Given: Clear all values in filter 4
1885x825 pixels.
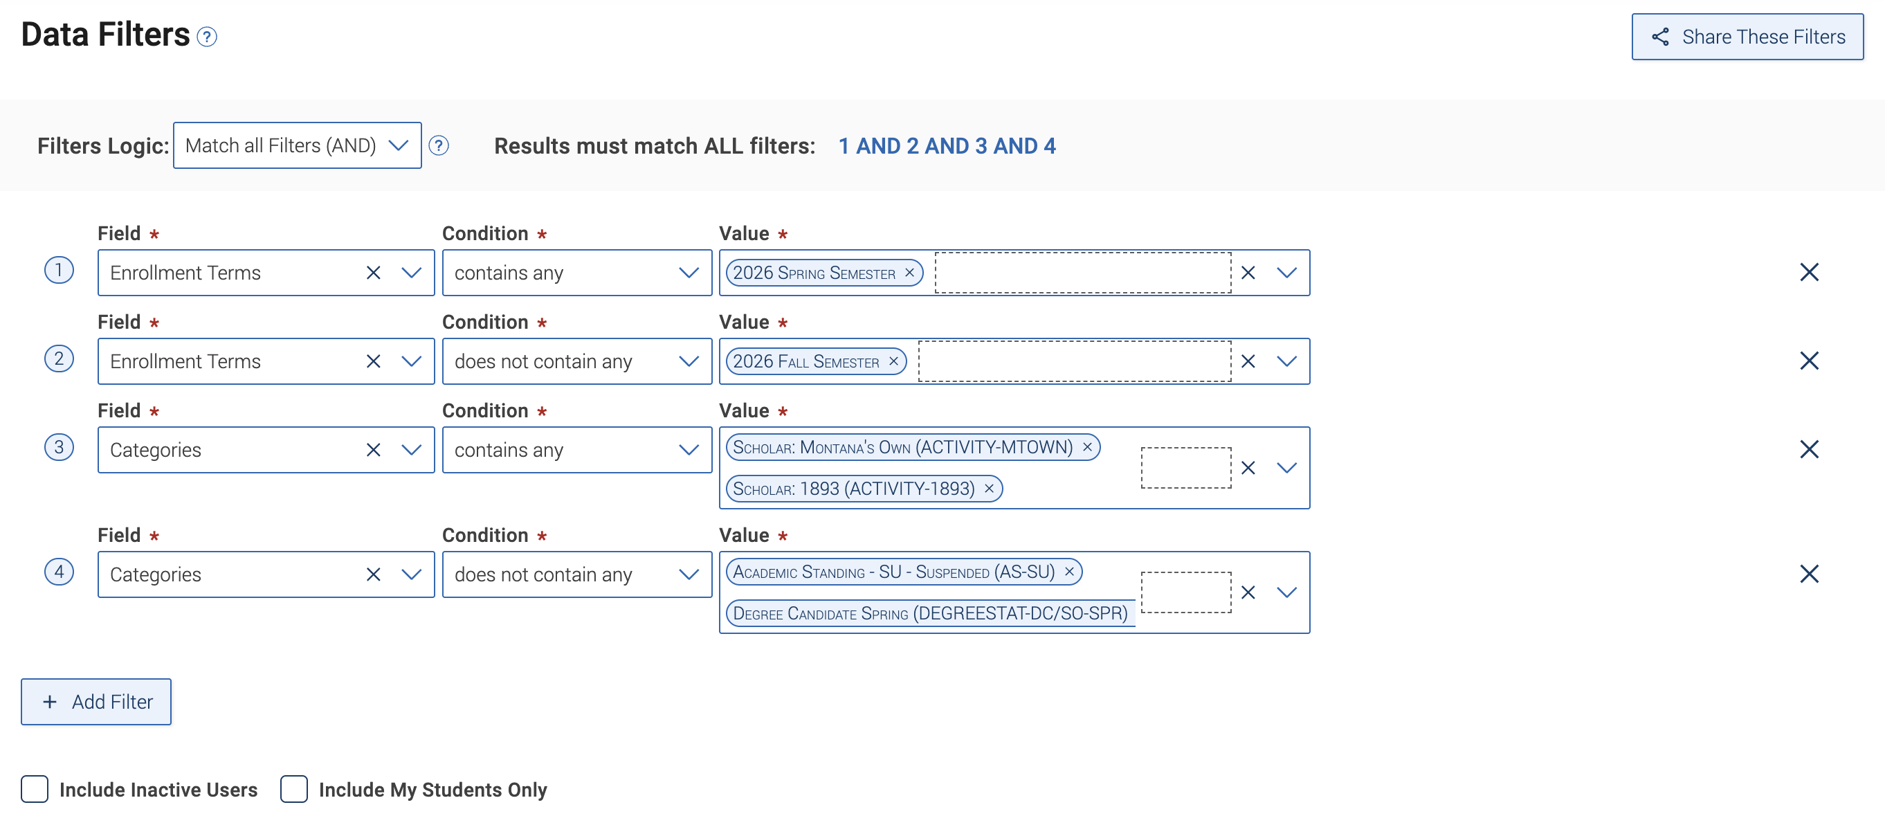Looking at the screenshot, I should click(1248, 592).
